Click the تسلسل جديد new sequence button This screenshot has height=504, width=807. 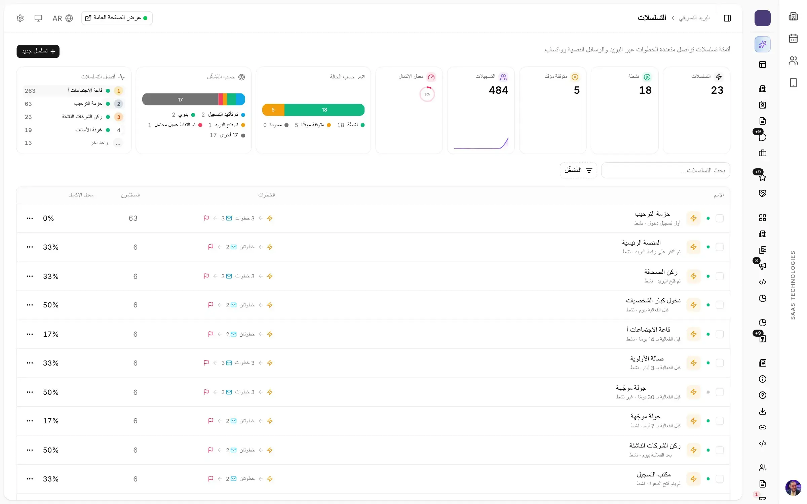point(38,51)
